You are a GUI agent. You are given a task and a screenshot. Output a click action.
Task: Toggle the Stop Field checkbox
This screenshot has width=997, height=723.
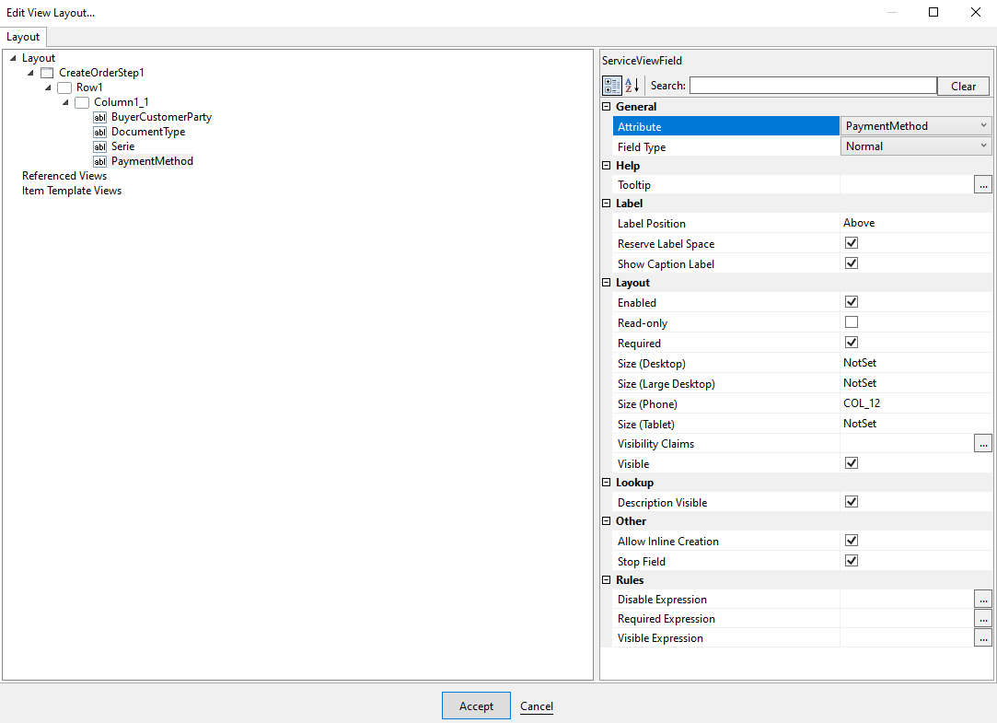pyautogui.click(x=852, y=561)
